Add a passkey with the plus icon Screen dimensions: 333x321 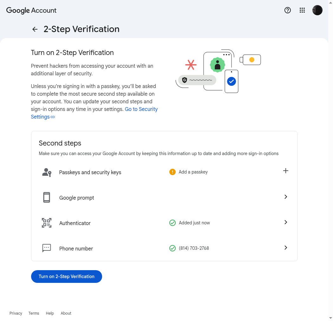pos(286,171)
